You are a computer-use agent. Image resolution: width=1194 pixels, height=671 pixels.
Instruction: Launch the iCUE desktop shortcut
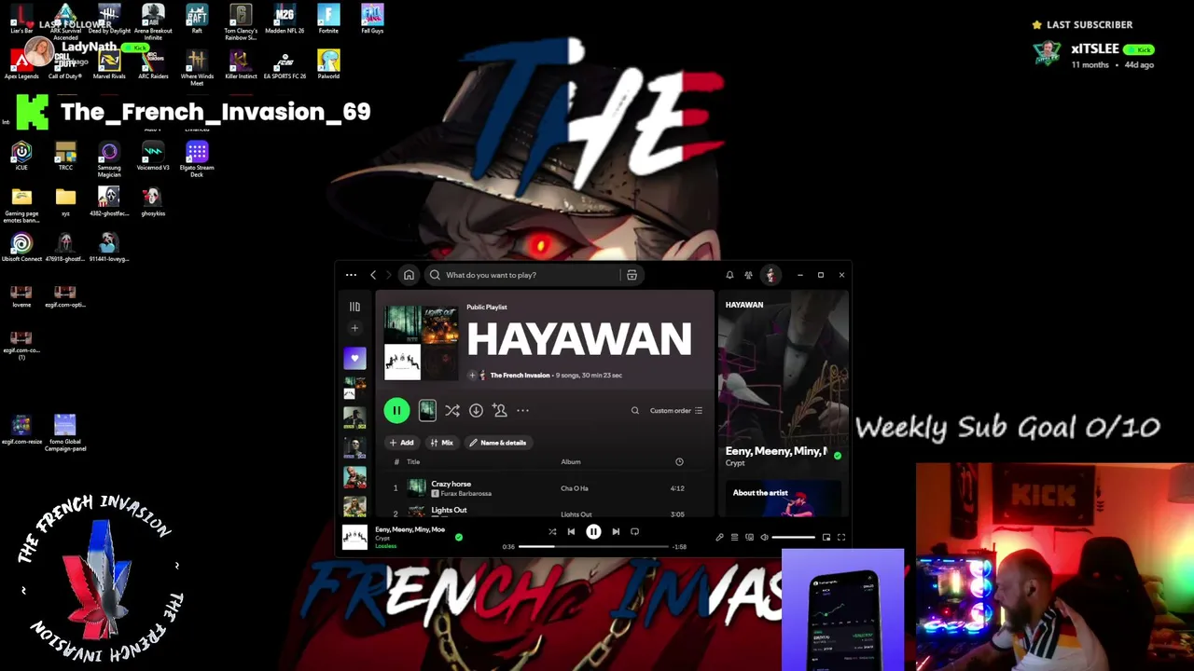click(21, 156)
